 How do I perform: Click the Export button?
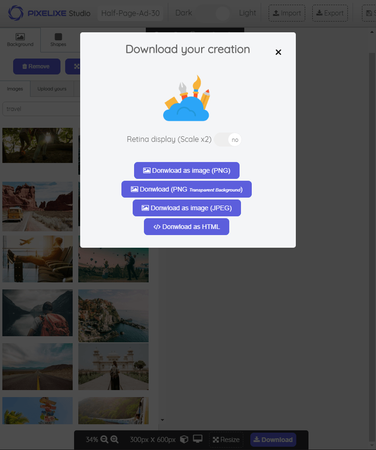(330, 13)
